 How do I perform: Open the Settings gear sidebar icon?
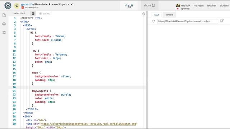pyautogui.click(x=4, y=33)
